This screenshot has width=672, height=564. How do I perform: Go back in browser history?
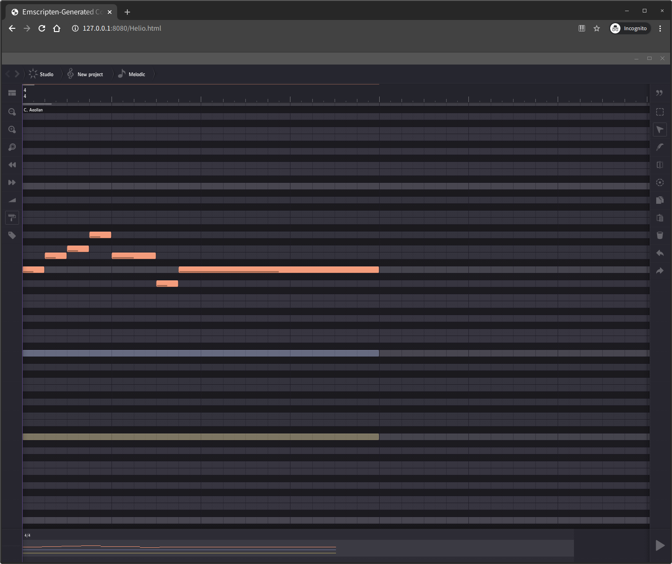(x=12, y=28)
